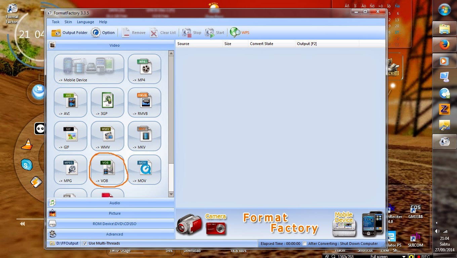
Task: Click the Clear List toolbar button
Action: 163,33
